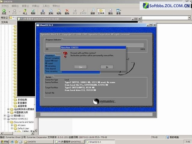Click Yes to proceed with partition restore
The width and height of the screenshot is (192, 144).
pyautogui.click(x=81, y=67)
